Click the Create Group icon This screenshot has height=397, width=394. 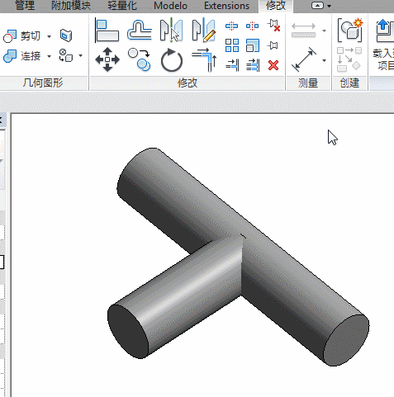[349, 31]
